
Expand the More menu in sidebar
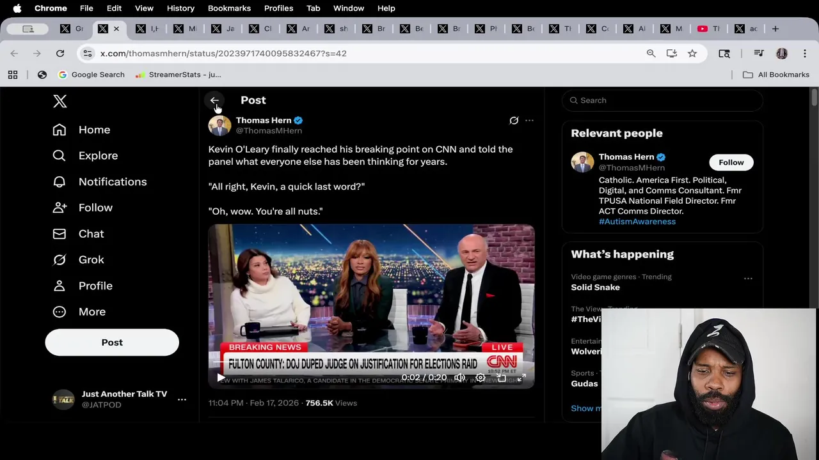(x=79, y=312)
